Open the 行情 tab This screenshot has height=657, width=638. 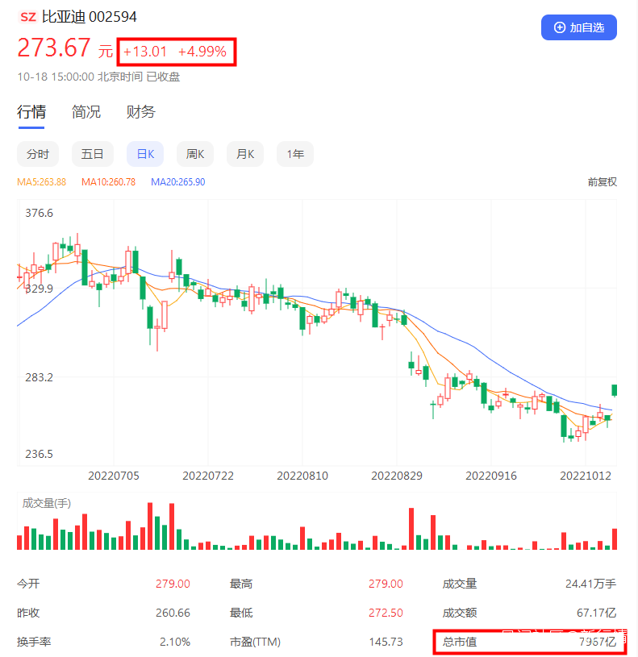pos(31,112)
